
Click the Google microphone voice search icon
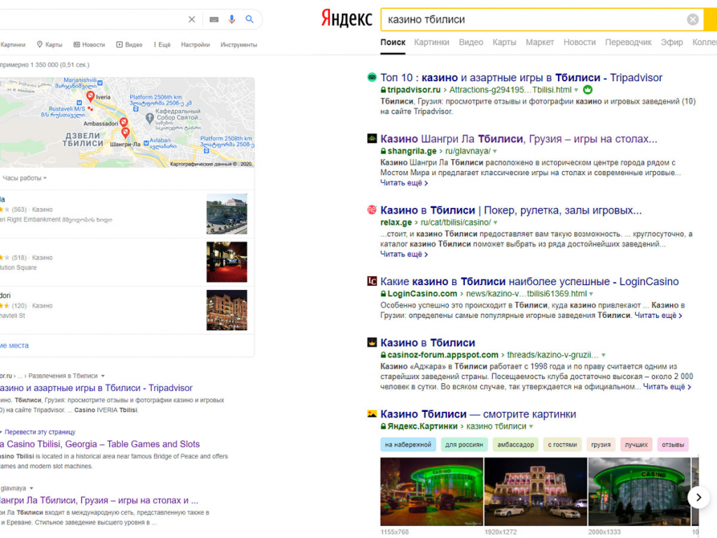(x=232, y=20)
